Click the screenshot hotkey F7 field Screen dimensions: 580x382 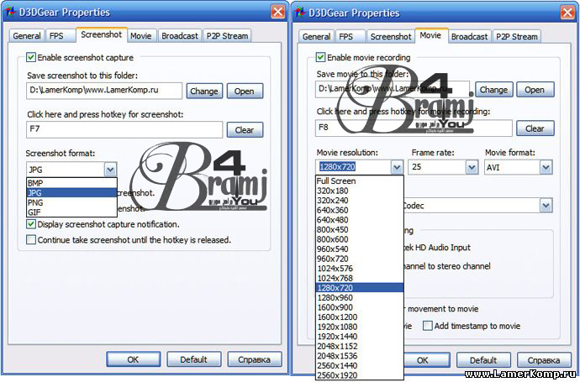point(124,130)
